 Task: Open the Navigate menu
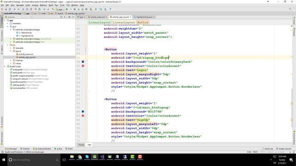pyautogui.click(x=20, y=5)
